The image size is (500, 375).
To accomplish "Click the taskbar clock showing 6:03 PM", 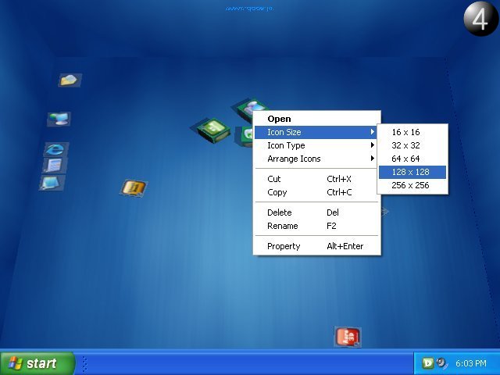I will click(x=470, y=363).
